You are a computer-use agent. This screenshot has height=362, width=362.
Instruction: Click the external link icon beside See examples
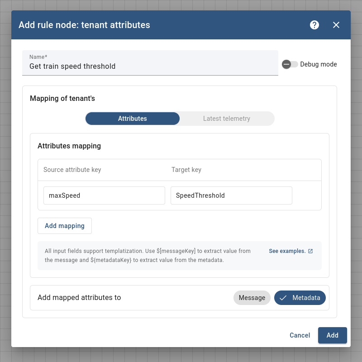coord(310,251)
